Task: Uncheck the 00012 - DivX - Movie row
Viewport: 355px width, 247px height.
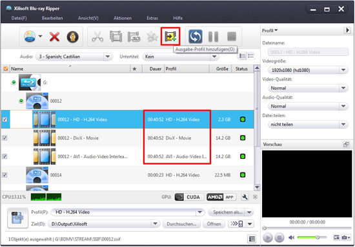Action: [5, 138]
